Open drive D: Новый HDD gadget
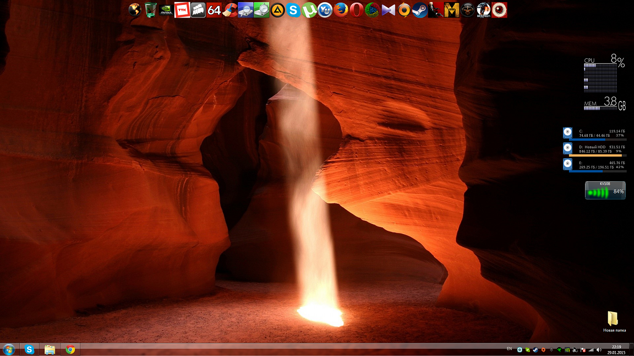 pyautogui.click(x=594, y=149)
